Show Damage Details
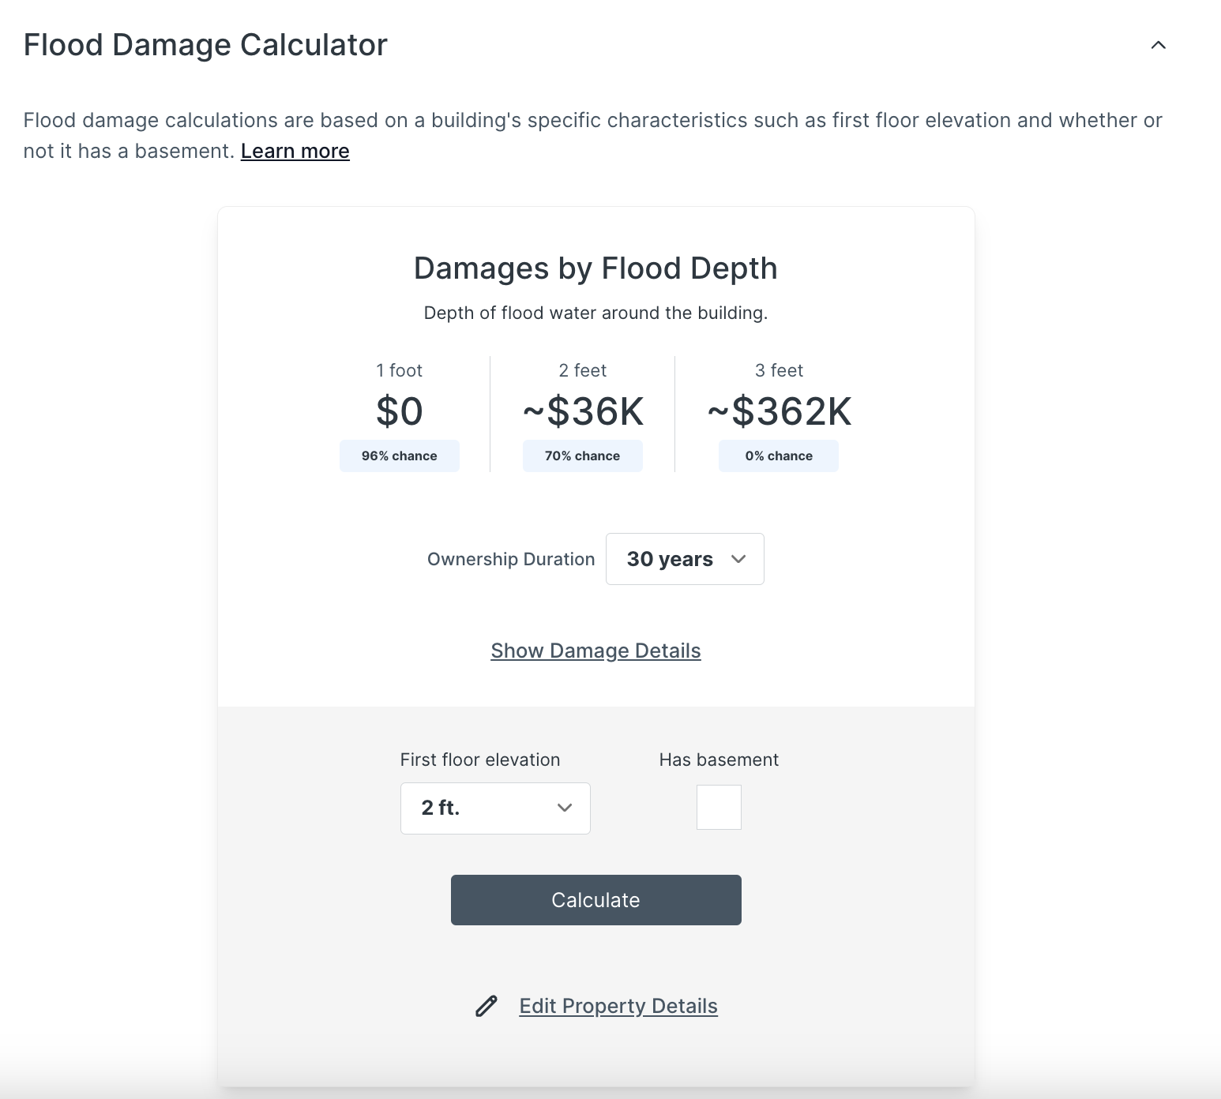The image size is (1221, 1099). (595, 651)
